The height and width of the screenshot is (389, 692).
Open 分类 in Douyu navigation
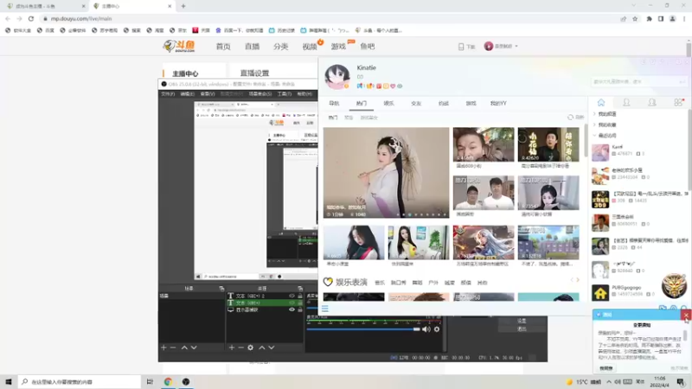[280, 47]
